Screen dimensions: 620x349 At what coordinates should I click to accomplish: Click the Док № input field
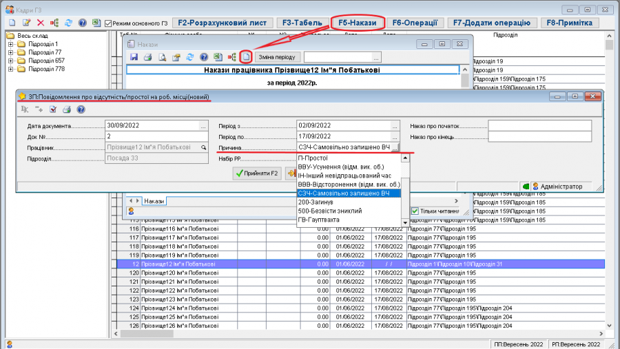pyautogui.click(x=156, y=136)
